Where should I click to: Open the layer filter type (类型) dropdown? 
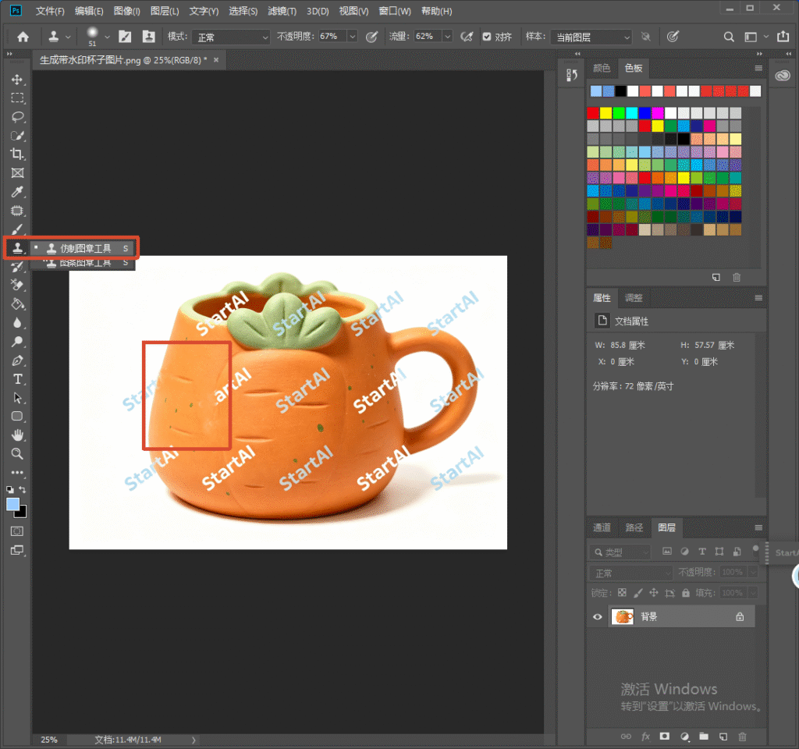coord(620,552)
